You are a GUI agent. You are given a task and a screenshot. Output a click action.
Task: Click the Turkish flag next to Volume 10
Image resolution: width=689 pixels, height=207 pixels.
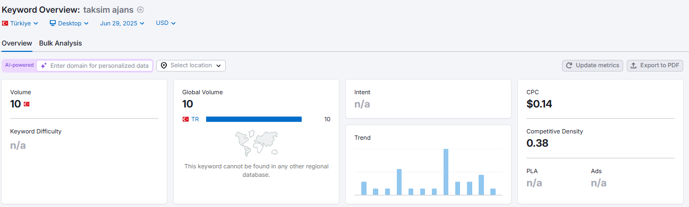pyautogui.click(x=27, y=104)
